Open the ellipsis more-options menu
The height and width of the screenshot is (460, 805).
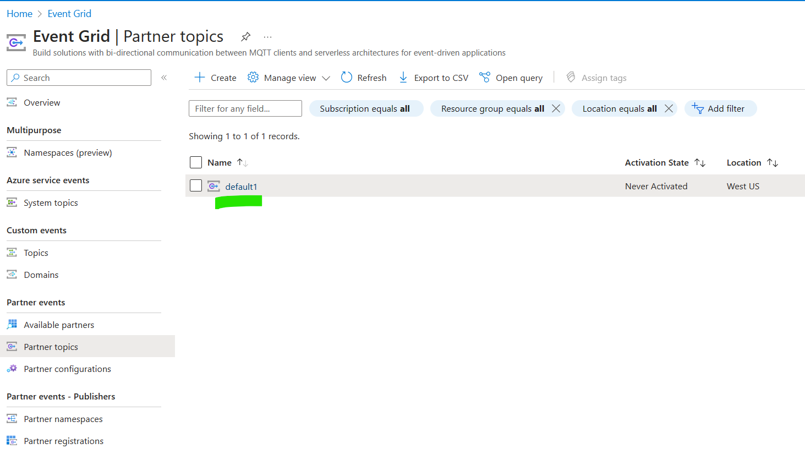[x=267, y=37]
